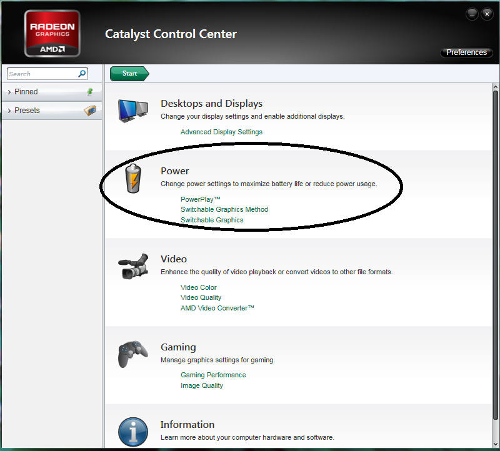Click the Power battery icon
Image resolution: width=500 pixels, height=451 pixels.
(x=133, y=179)
